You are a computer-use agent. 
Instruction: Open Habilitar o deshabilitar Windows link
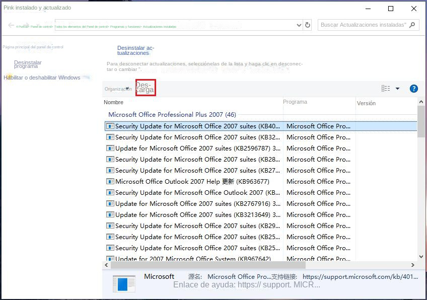42,78
